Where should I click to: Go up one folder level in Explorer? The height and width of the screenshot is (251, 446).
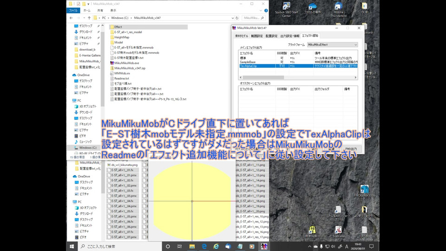(89, 18)
